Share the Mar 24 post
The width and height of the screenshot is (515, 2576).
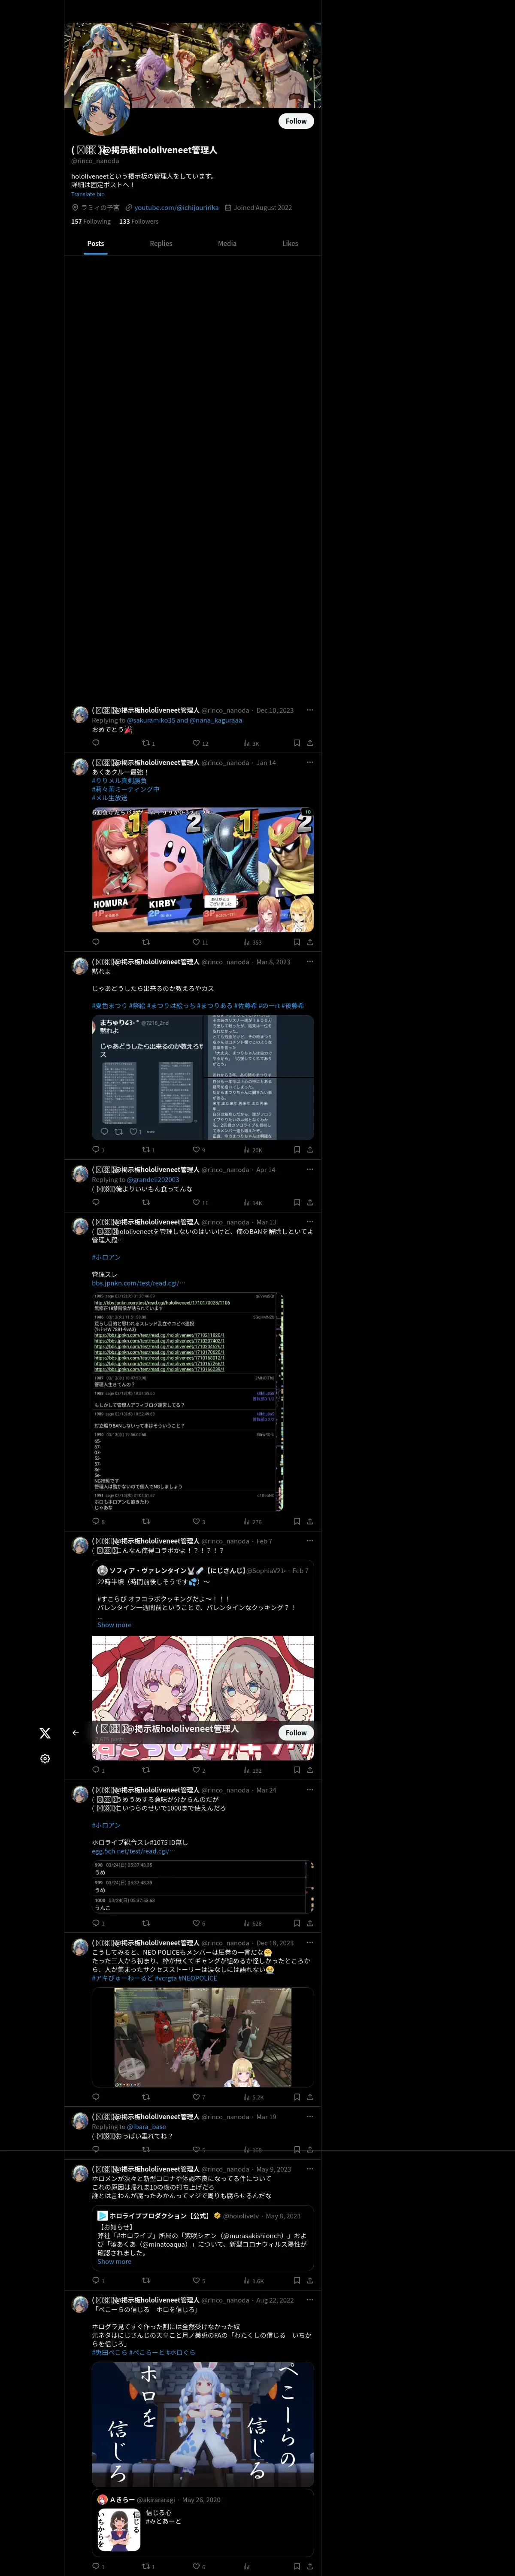(310, 1923)
